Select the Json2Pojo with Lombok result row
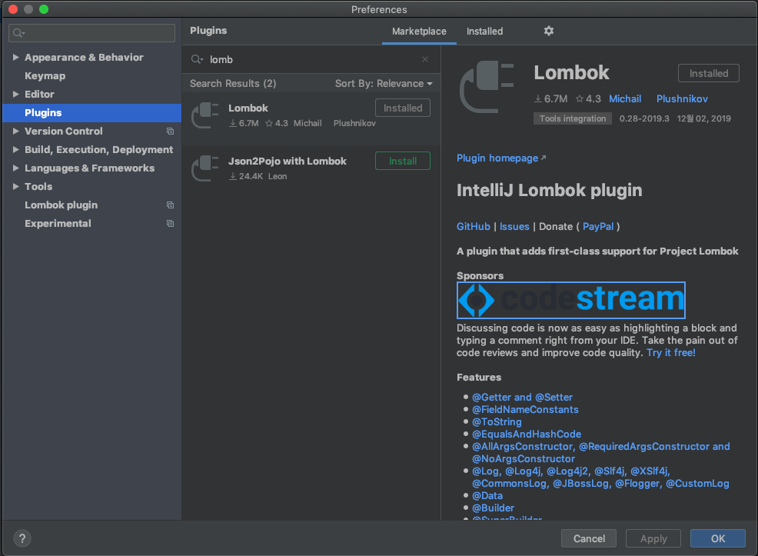 pos(311,168)
